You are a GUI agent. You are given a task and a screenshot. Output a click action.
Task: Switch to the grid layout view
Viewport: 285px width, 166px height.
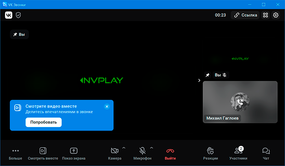265,15
